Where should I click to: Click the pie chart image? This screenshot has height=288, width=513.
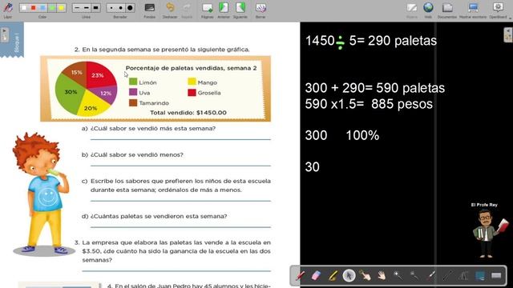(86, 89)
